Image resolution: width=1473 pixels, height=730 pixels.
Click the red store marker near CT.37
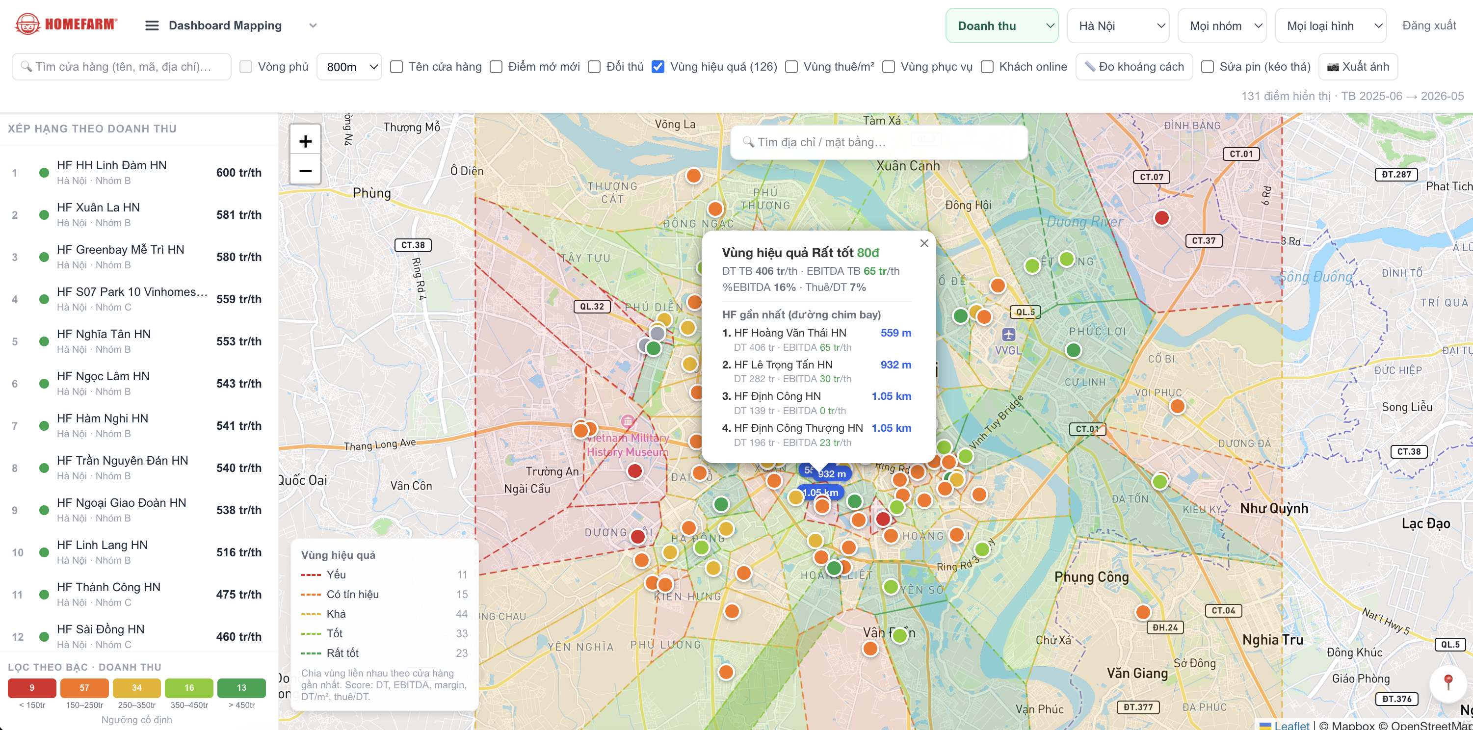(x=1161, y=218)
